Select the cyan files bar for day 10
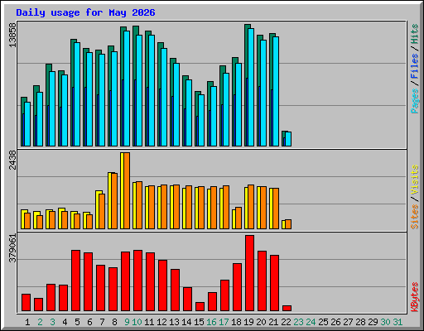The width and height of the screenshot is (424, 331). pos(139,90)
